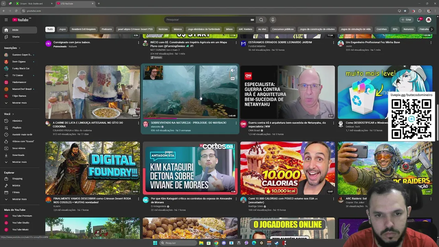Image resolution: width=439 pixels, height=247 pixels.
Task: Open the Chrome tab search dropdown
Action: click(4, 3)
